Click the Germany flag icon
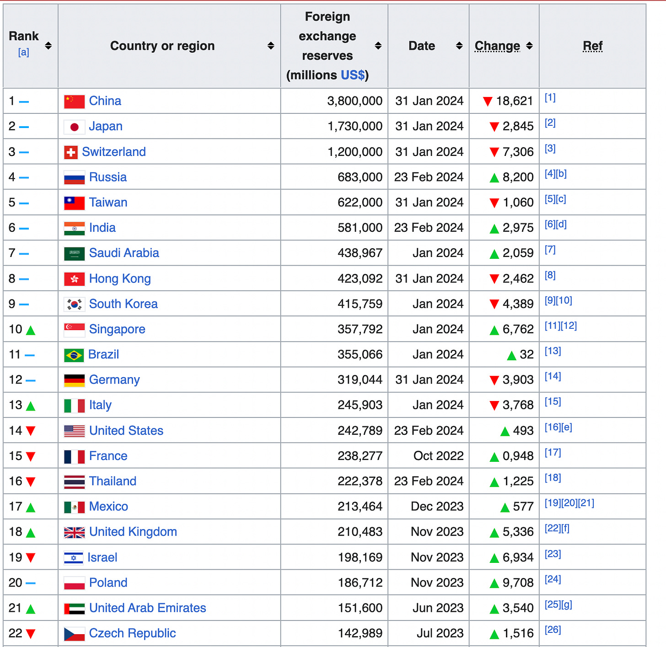666x647 pixels. pos(74,380)
